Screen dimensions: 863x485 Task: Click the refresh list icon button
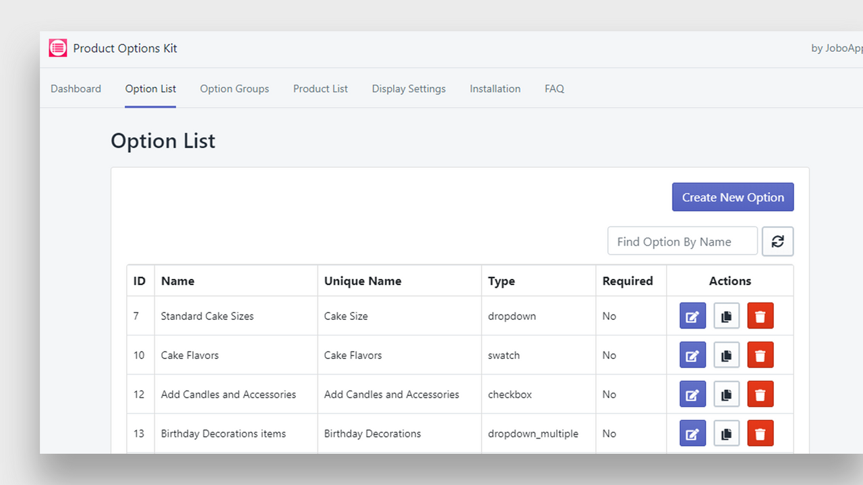tap(777, 242)
